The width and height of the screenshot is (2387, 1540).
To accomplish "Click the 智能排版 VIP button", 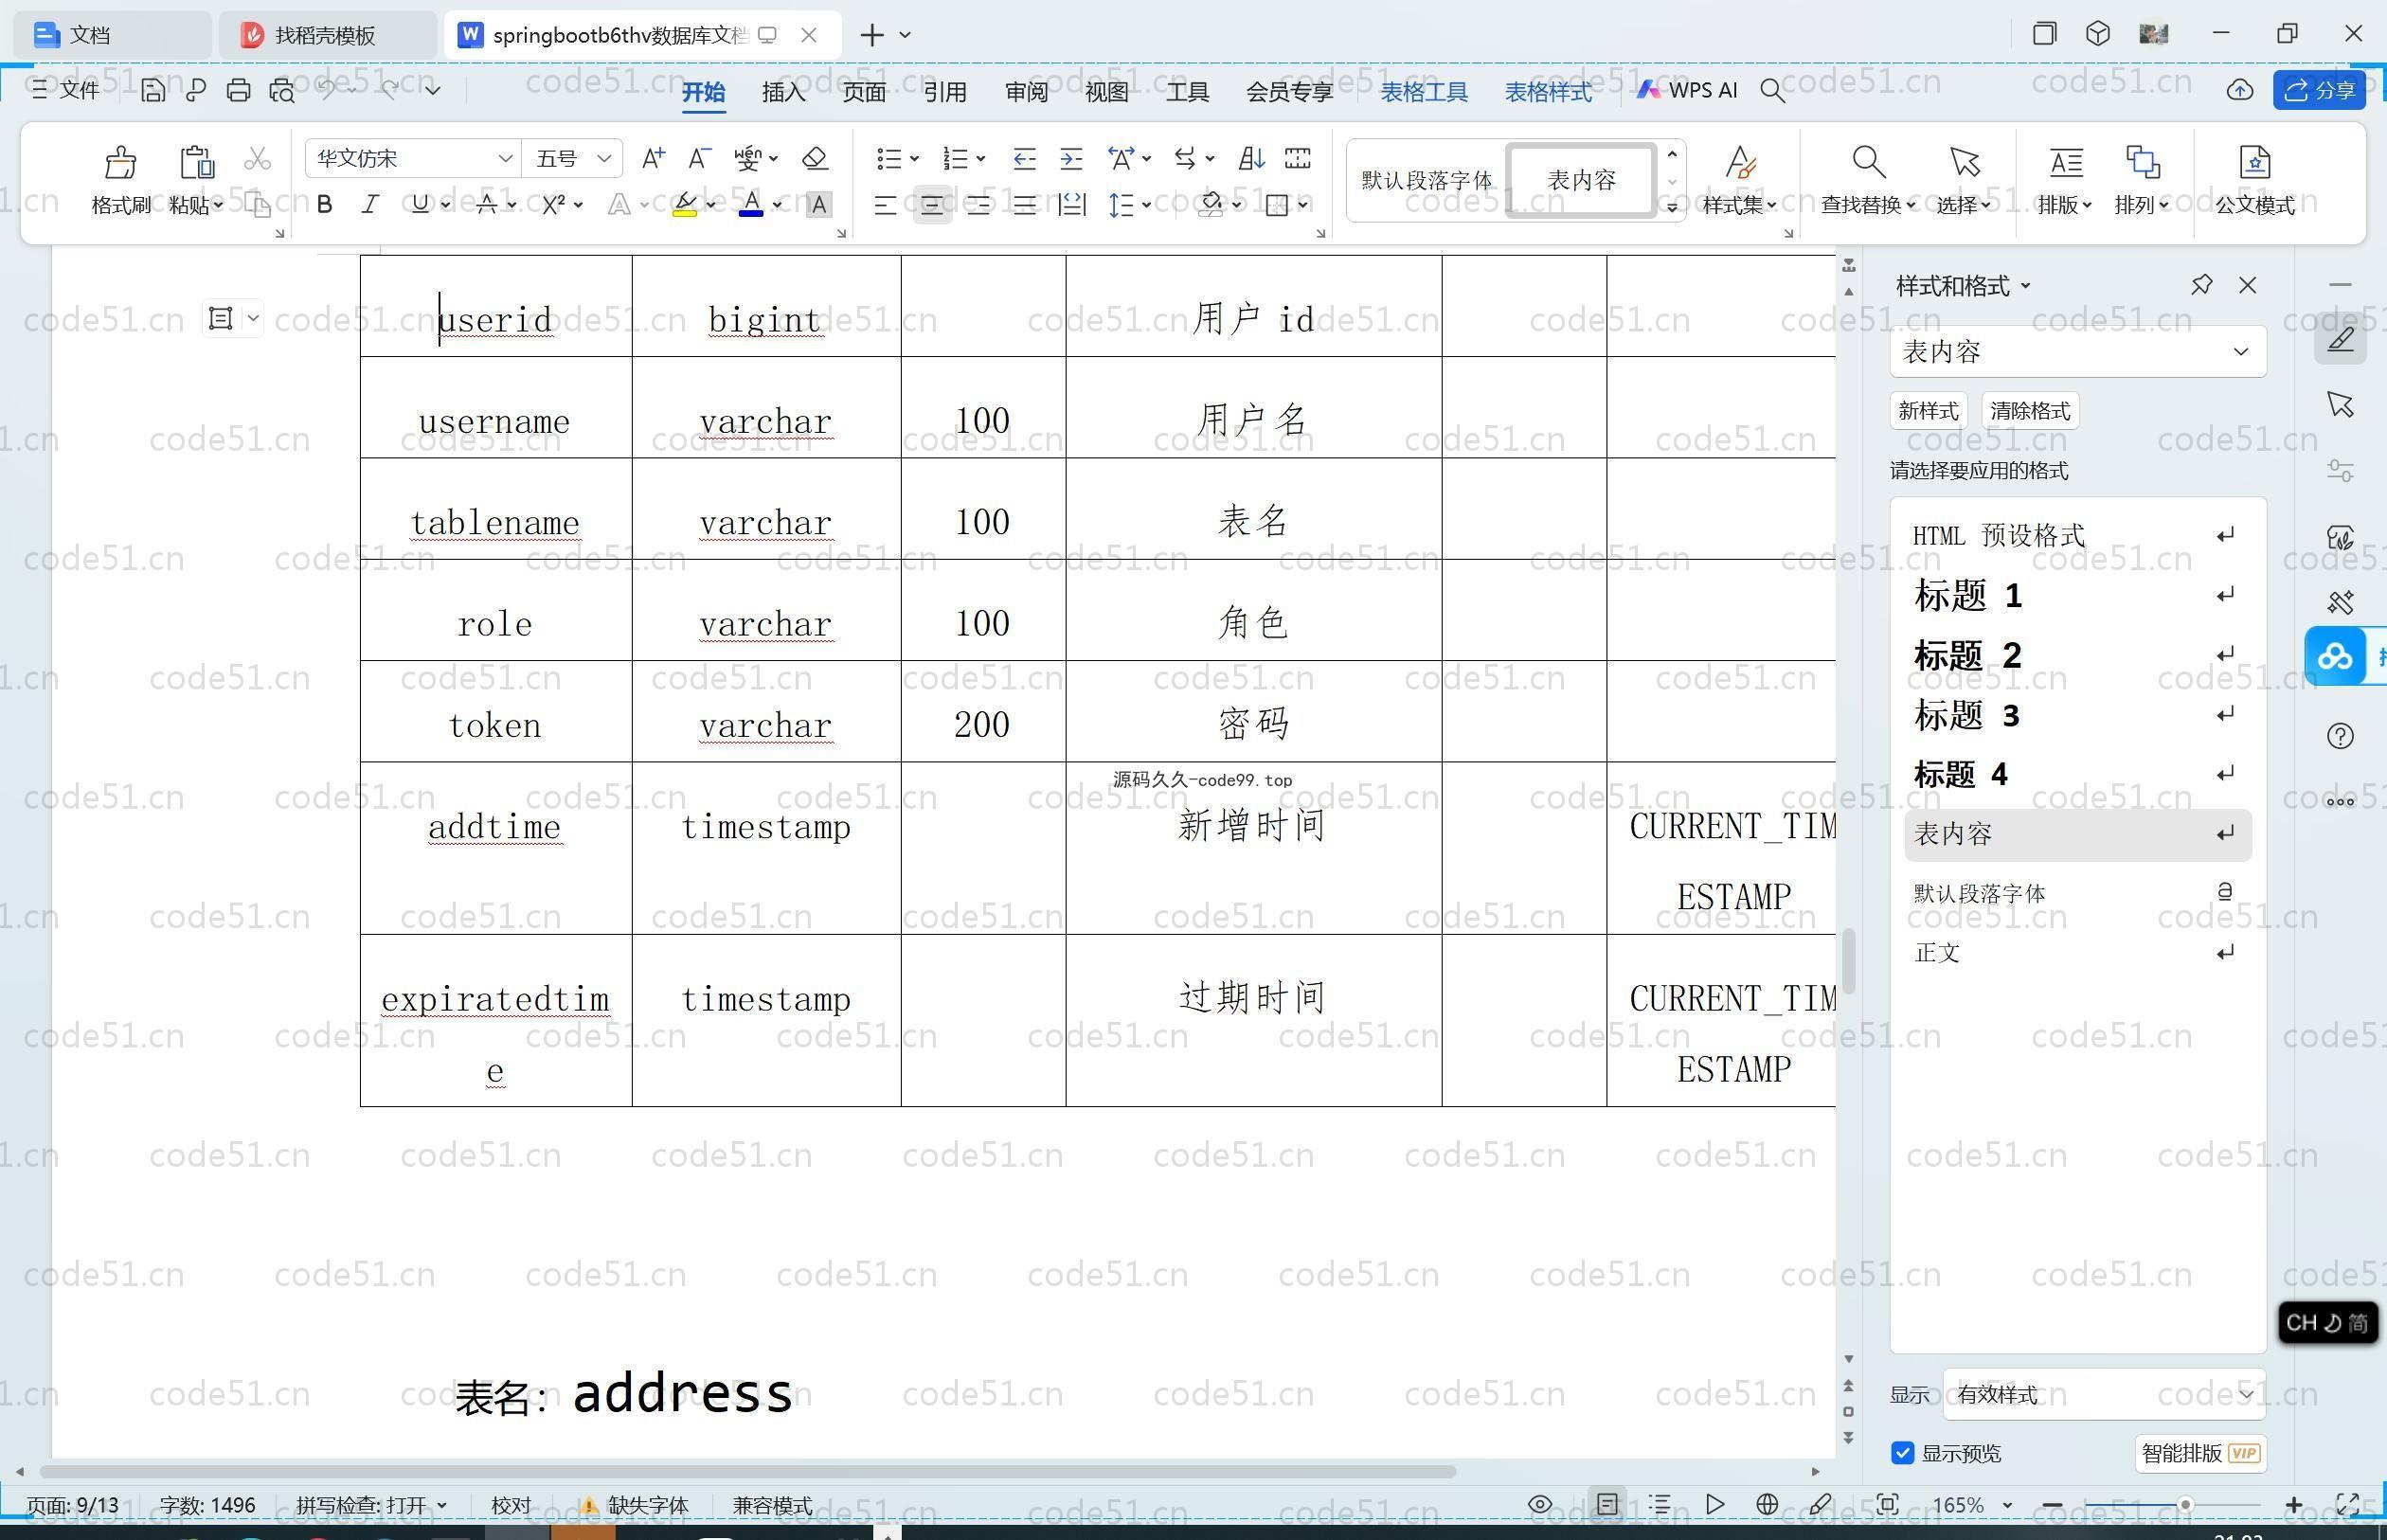I will (x=2200, y=1452).
